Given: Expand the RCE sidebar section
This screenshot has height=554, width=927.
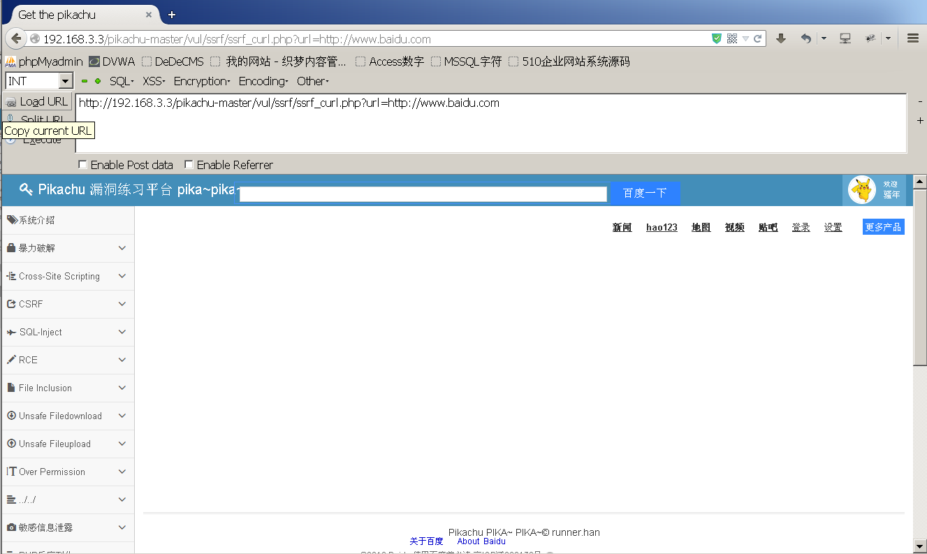Looking at the screenshot, I should [68, 360].
